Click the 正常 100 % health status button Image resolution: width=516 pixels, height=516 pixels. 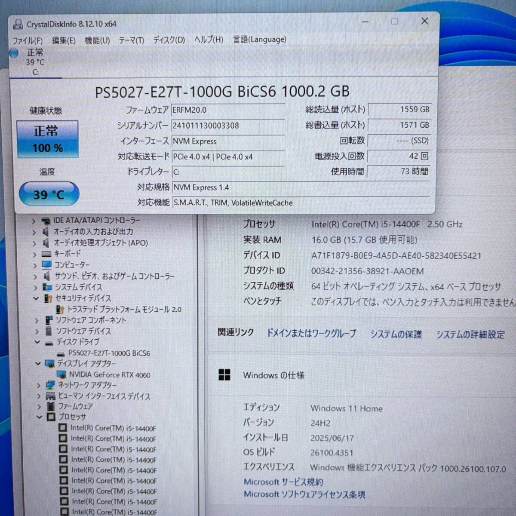[x=47, y=139]
